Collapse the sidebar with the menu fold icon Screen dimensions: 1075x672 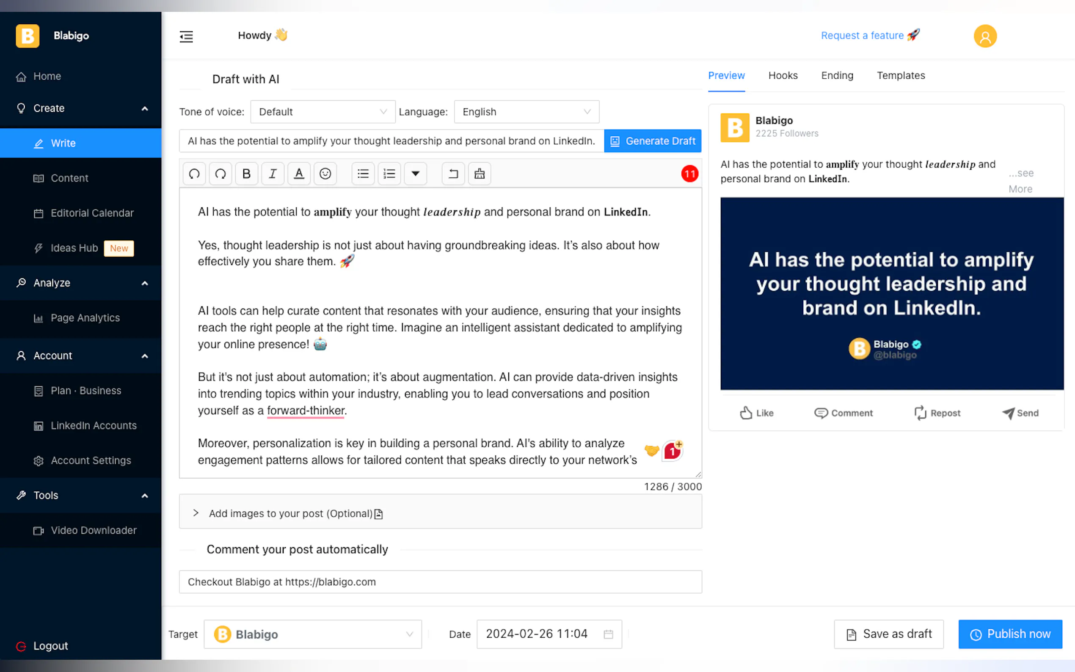click(186, 36)
